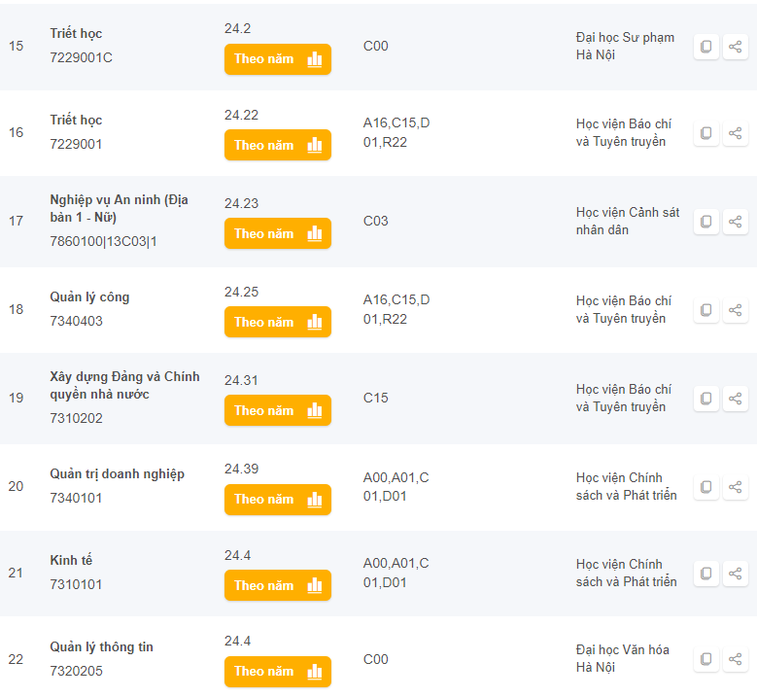Select Kinh tế major name
This screenshot has width=757, height=697.
(x=71, y=561)
